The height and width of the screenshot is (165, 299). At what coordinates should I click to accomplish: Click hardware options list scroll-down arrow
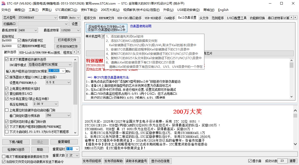tap(75, 133)
